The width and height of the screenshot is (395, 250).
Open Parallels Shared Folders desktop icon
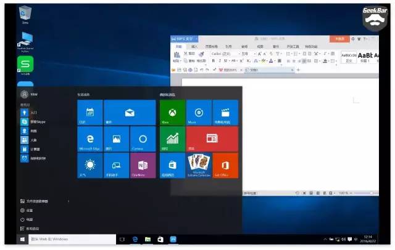[25, 42]
